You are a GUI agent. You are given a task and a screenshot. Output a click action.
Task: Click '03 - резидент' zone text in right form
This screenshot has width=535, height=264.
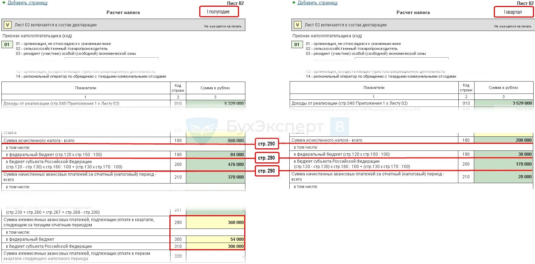[366, 53]
